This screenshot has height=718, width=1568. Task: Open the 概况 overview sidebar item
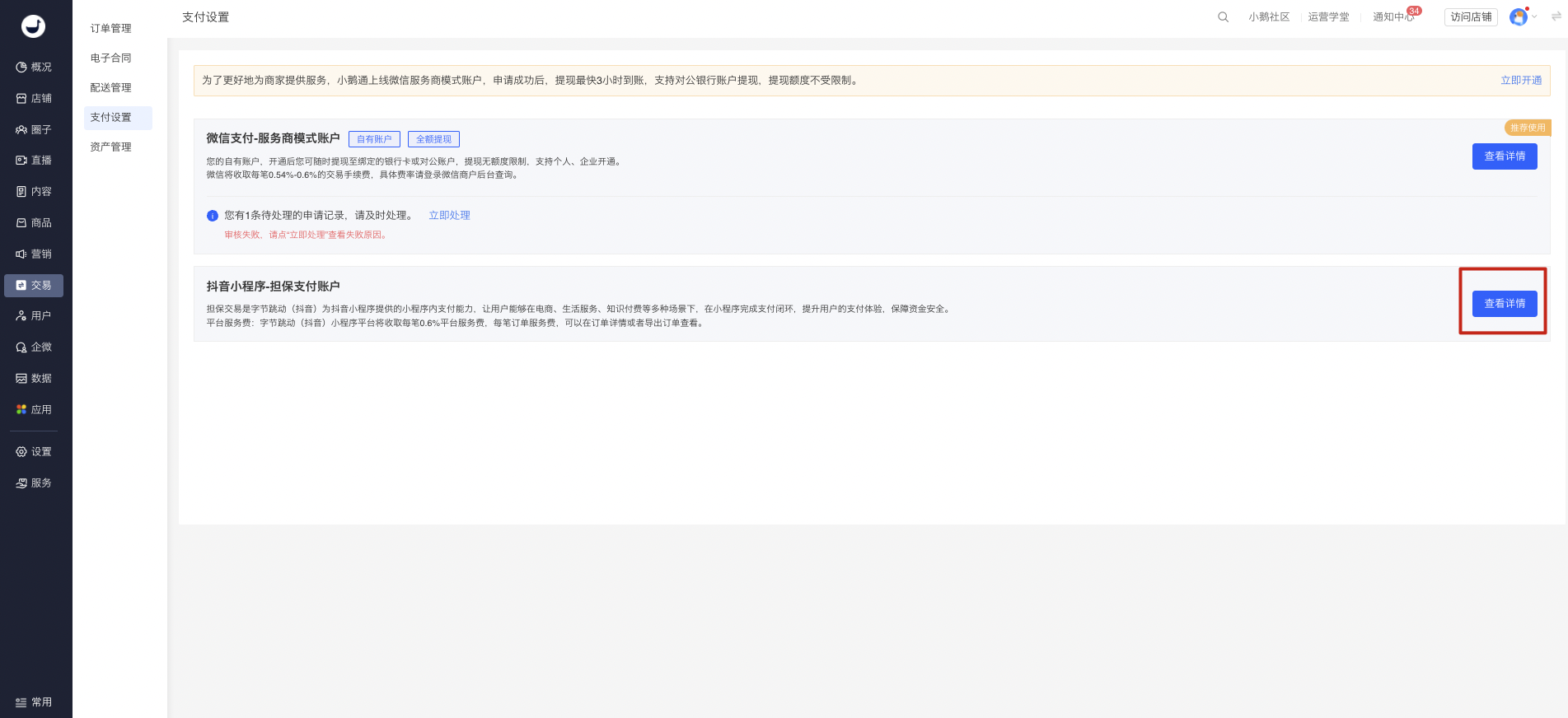tap(34, 68)
